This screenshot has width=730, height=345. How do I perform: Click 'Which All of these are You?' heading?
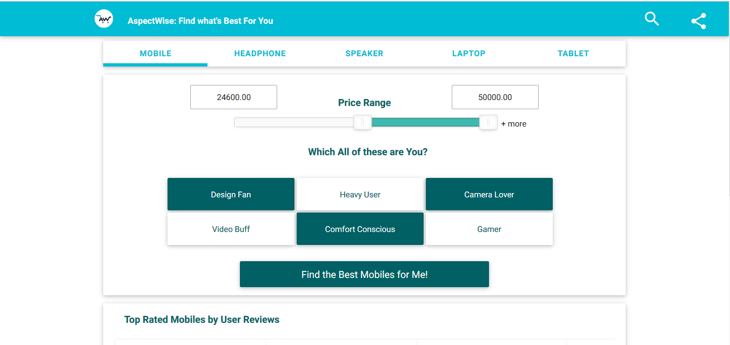pyautogui.click(x=367, y=152)
